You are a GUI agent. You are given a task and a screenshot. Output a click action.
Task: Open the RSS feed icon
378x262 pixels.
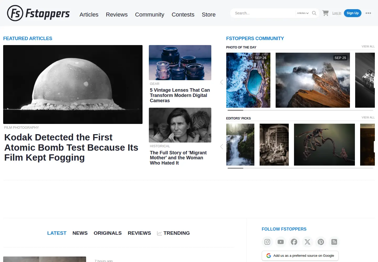pyautogui.click(x=334, y=242)
